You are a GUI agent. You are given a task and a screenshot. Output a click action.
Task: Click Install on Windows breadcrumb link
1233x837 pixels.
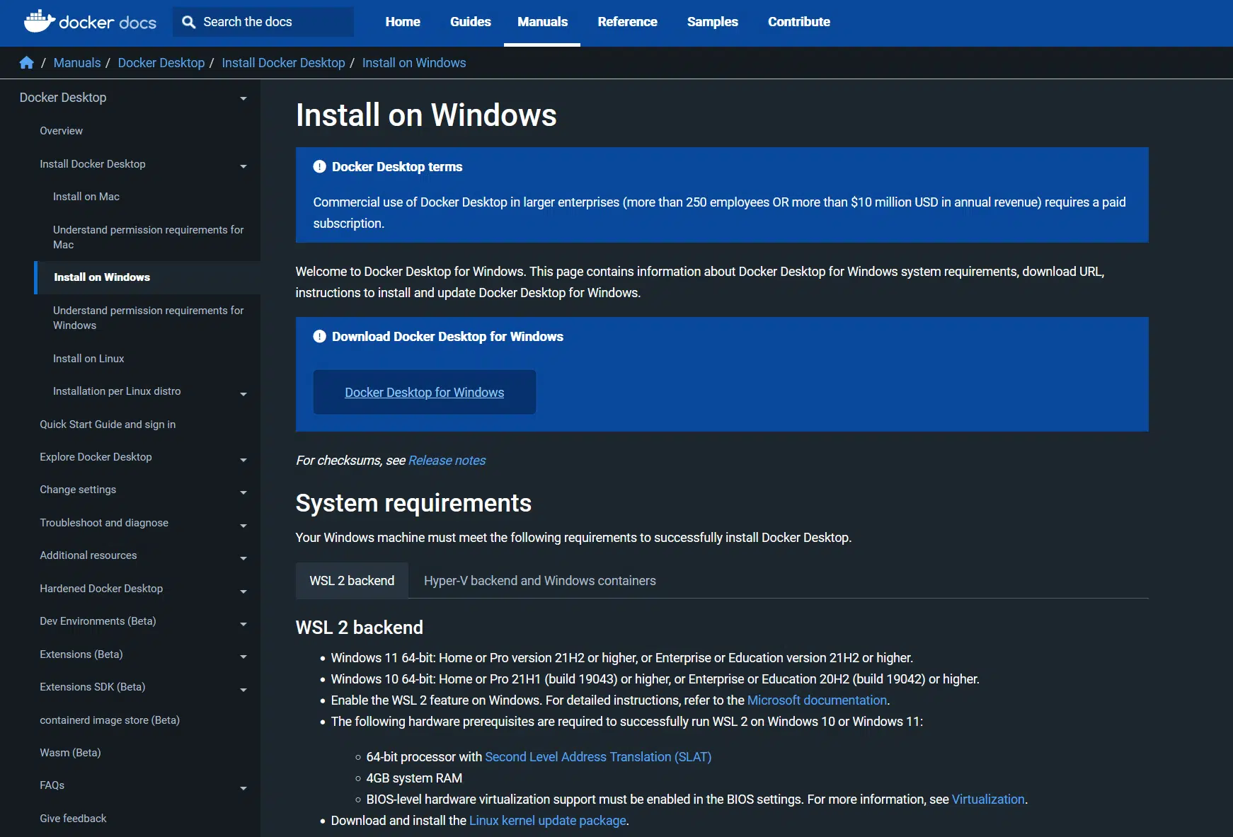414,63
